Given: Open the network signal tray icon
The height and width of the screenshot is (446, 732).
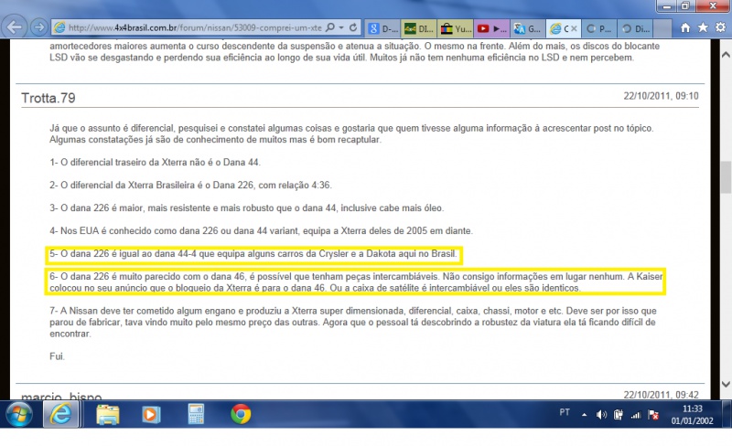Looking at the screenshot, I should pyautogui.click(x=636, y=415).
